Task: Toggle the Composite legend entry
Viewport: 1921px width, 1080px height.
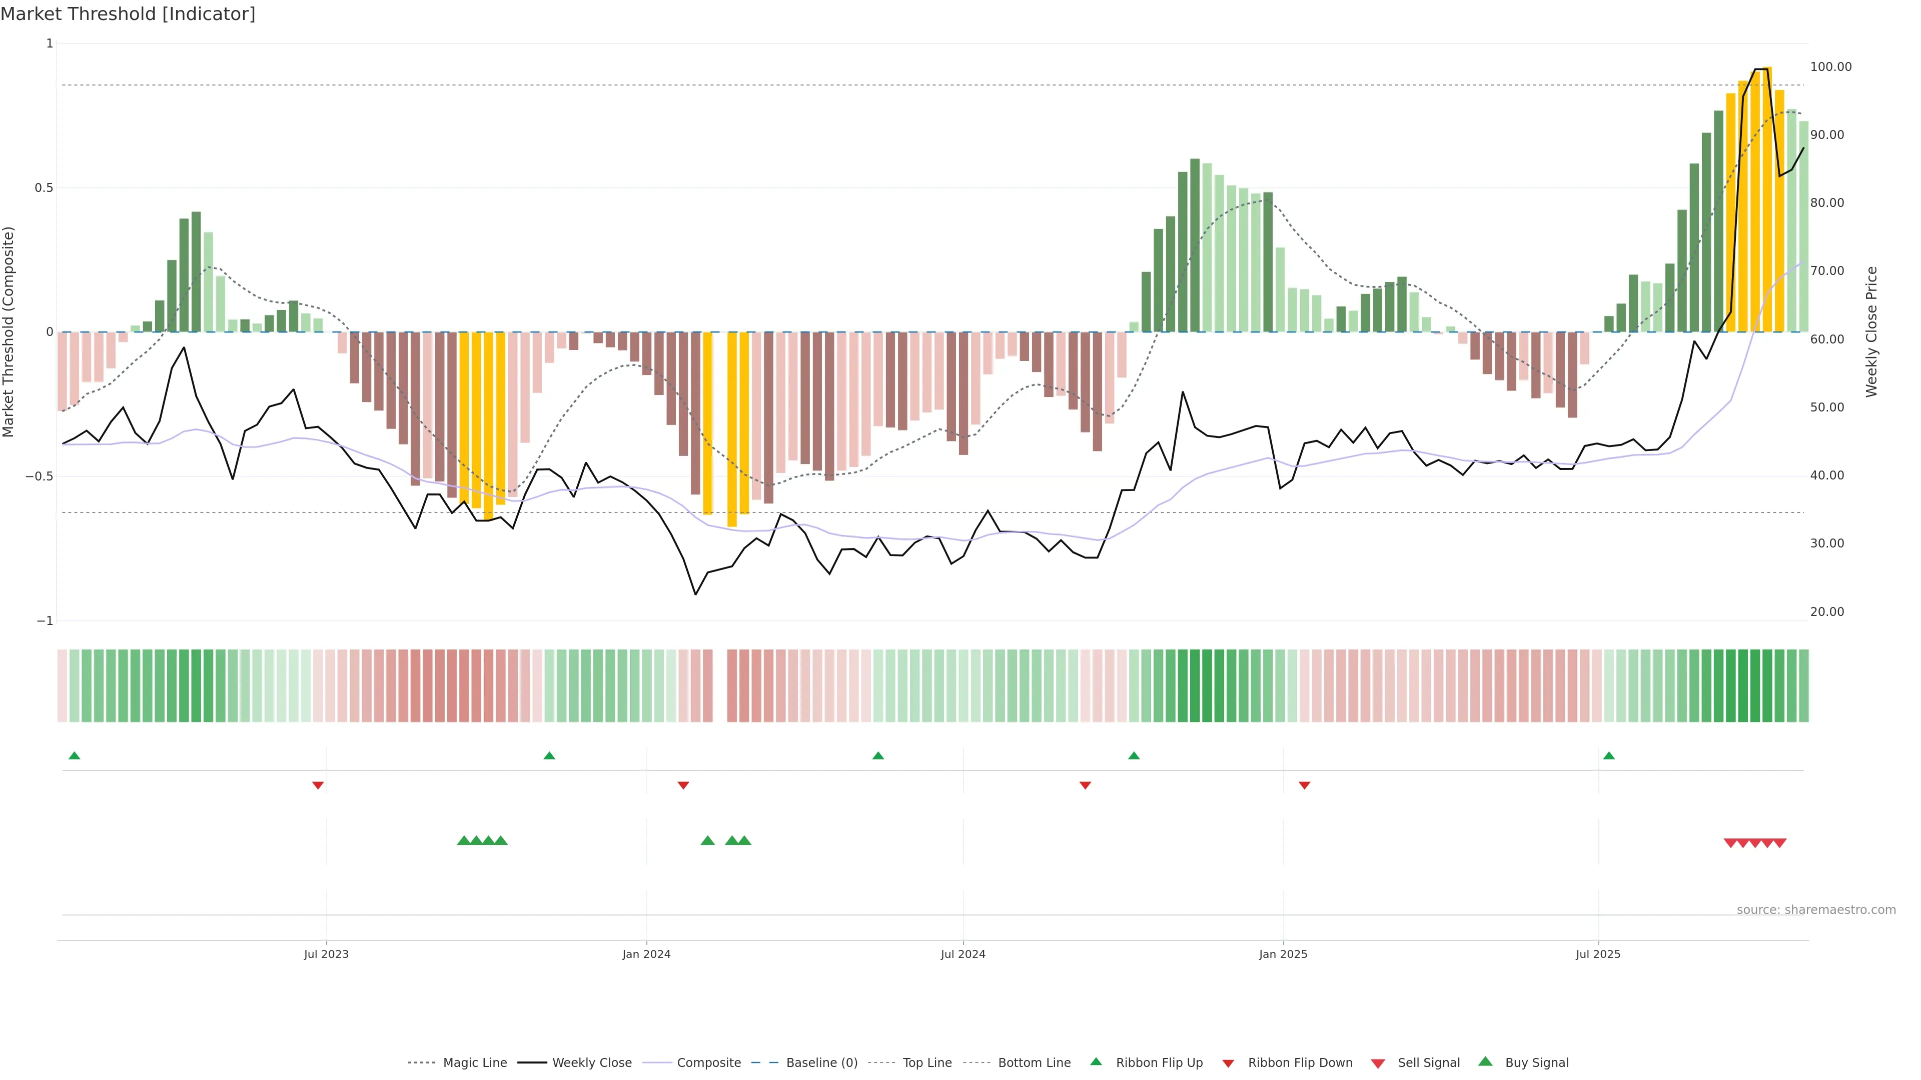Action: coord(708,1063)
